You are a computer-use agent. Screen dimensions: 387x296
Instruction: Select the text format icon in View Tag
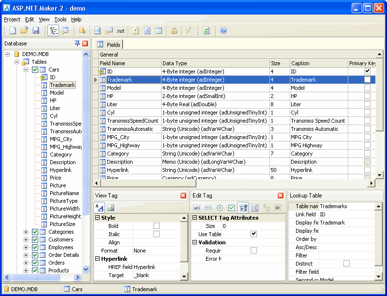pyautogui.click(x=100, y=208)
